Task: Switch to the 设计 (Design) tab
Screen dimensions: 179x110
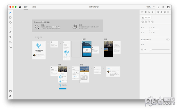Action: click(x=26, y=7)
